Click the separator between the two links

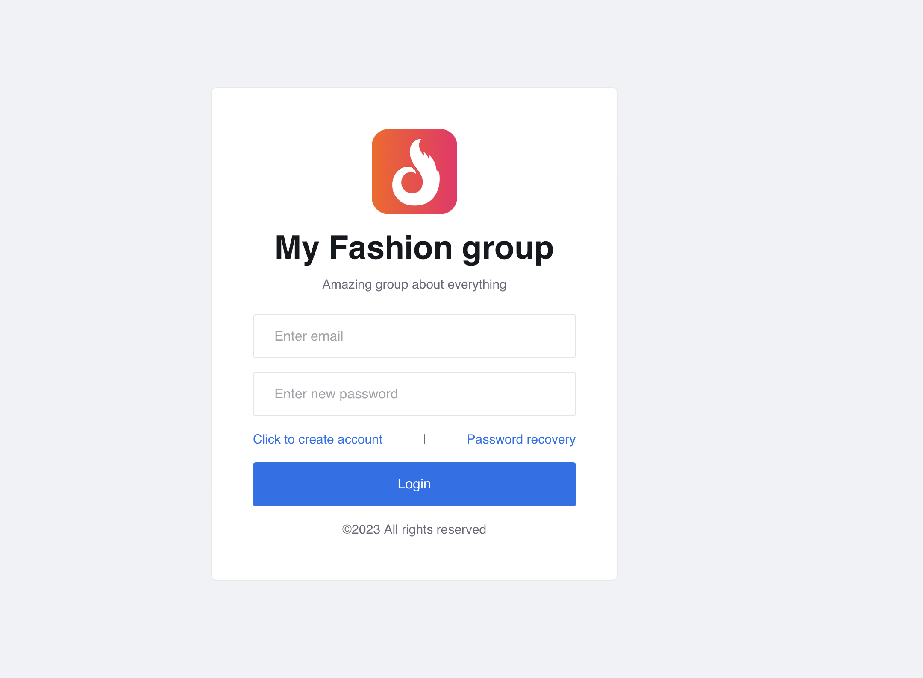[424, 439]
